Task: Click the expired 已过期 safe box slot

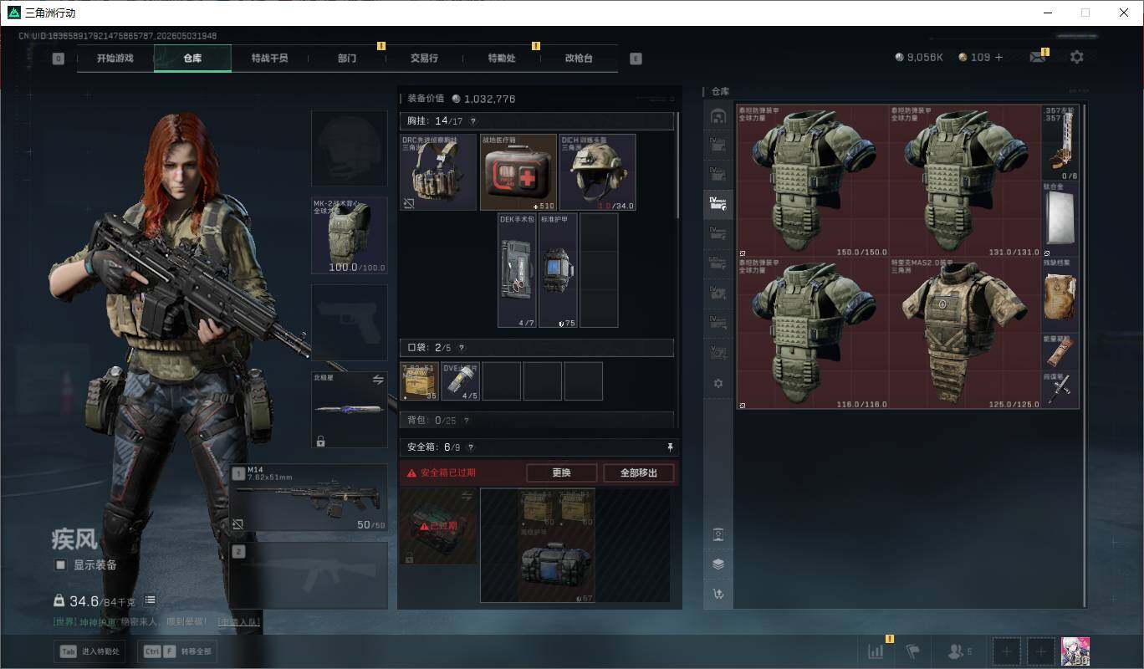Action: [x=439, y=526]
